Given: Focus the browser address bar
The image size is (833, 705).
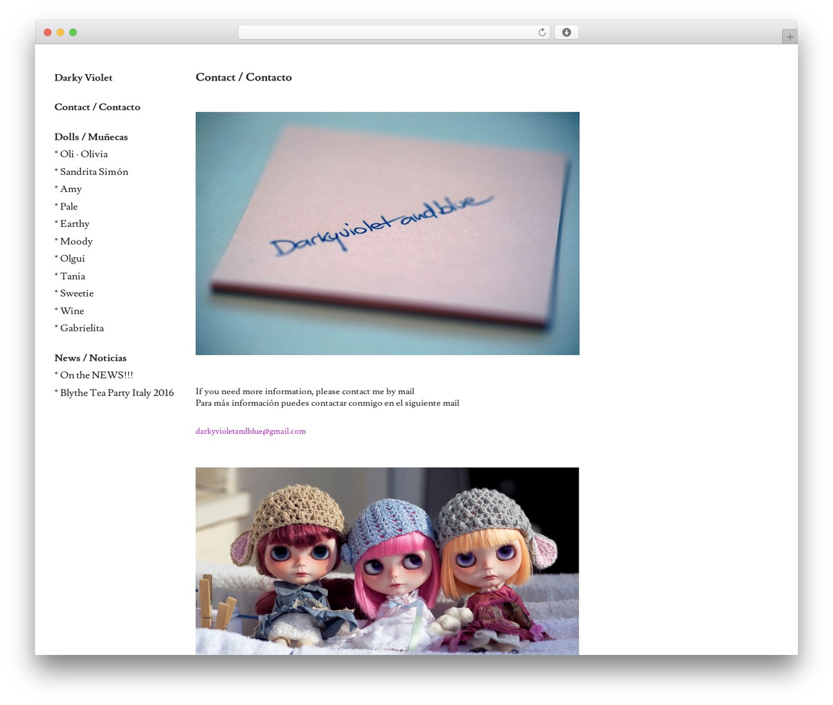Looking at the screenshot, I should [394, 33].
